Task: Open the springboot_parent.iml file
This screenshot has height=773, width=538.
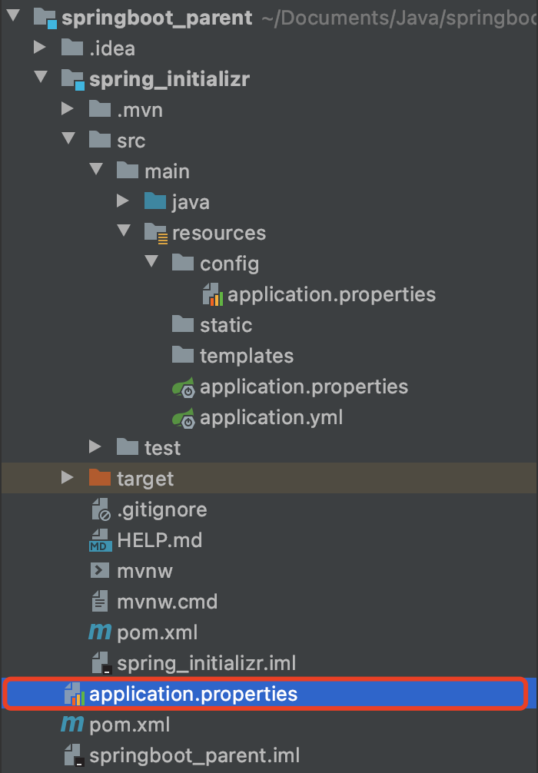Action: click(194, 756)
